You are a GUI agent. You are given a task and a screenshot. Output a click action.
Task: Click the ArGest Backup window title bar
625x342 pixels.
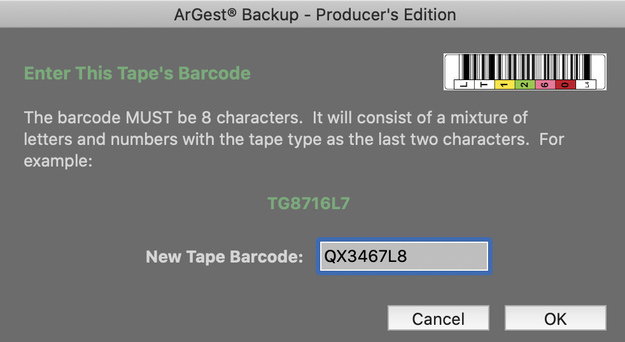[312, 15]
